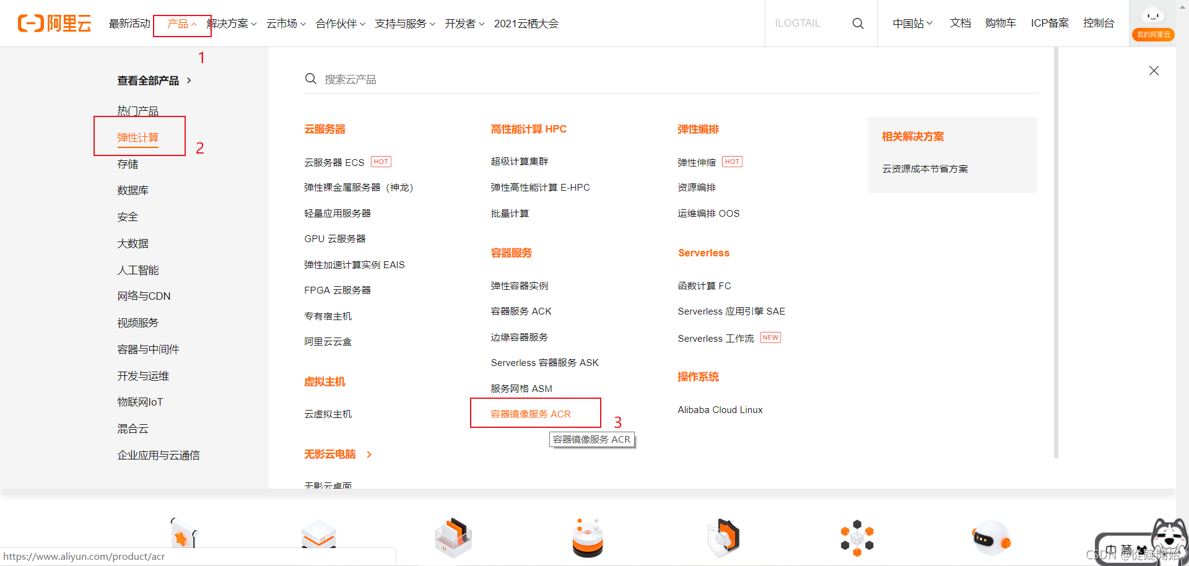Select 大数据 category

tap(133, 243)
